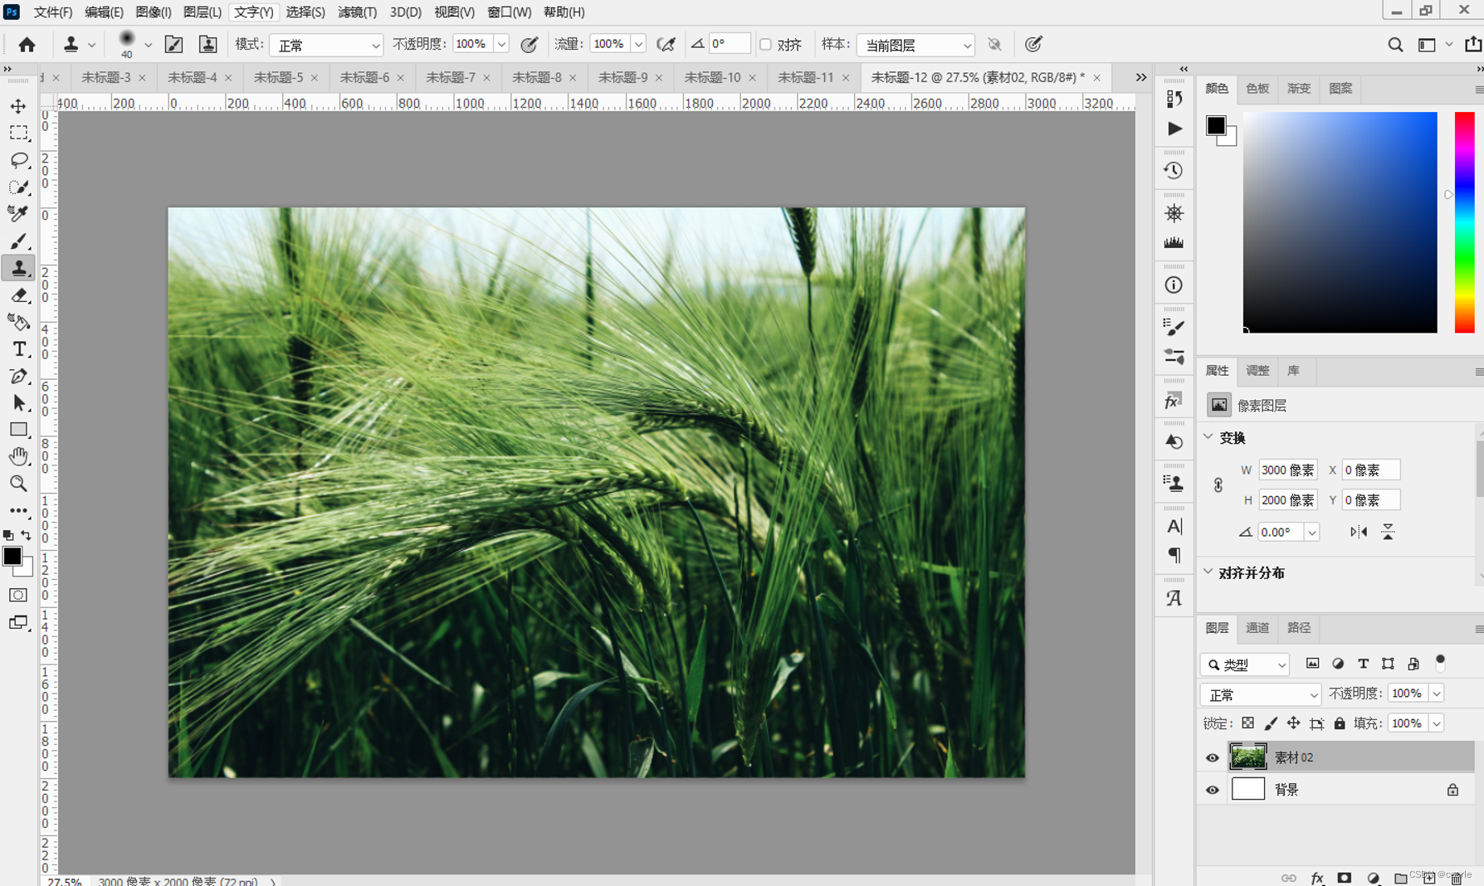Image resolution: width=1484 pixels, height=886 pixels.
Task: Open the 样本 sample dropdown
Action: coord(915,45)
